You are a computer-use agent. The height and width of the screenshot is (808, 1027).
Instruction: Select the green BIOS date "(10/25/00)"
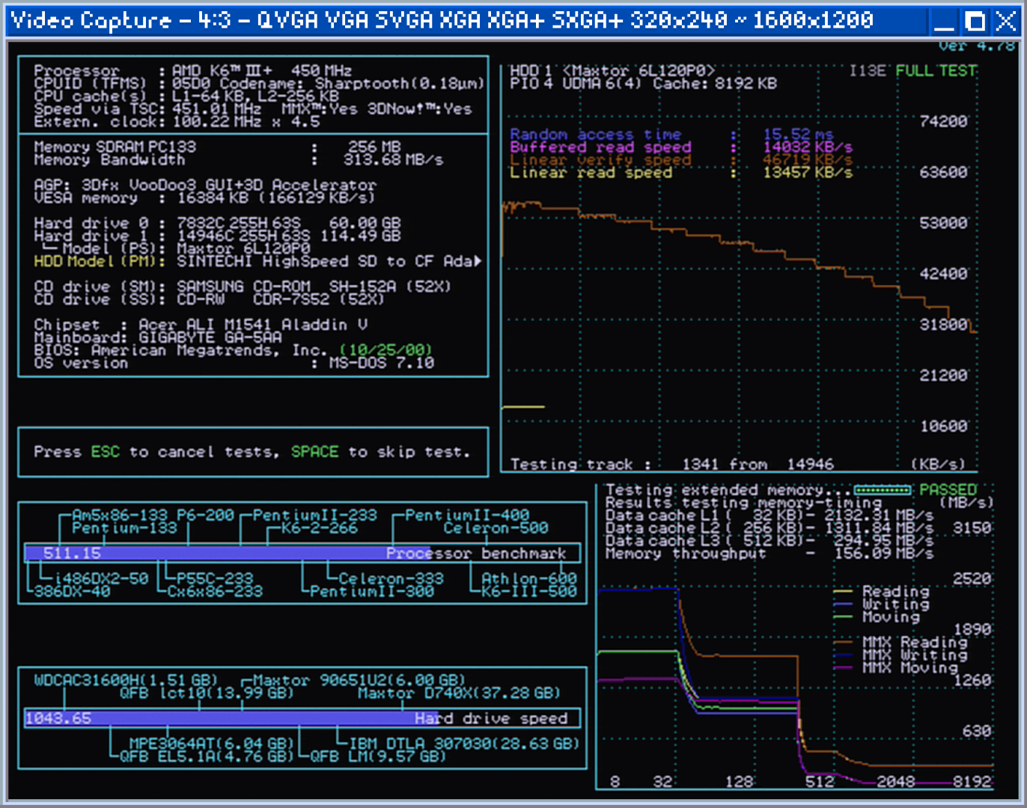tap(386, 350)
